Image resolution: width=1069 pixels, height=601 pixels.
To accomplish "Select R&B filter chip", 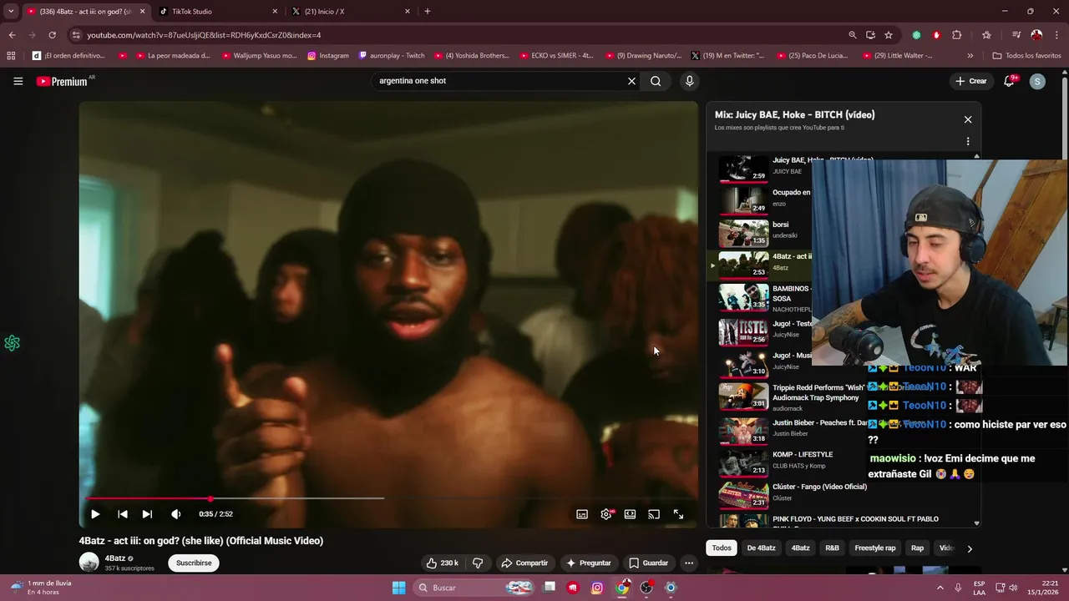I will pos(832,548).
